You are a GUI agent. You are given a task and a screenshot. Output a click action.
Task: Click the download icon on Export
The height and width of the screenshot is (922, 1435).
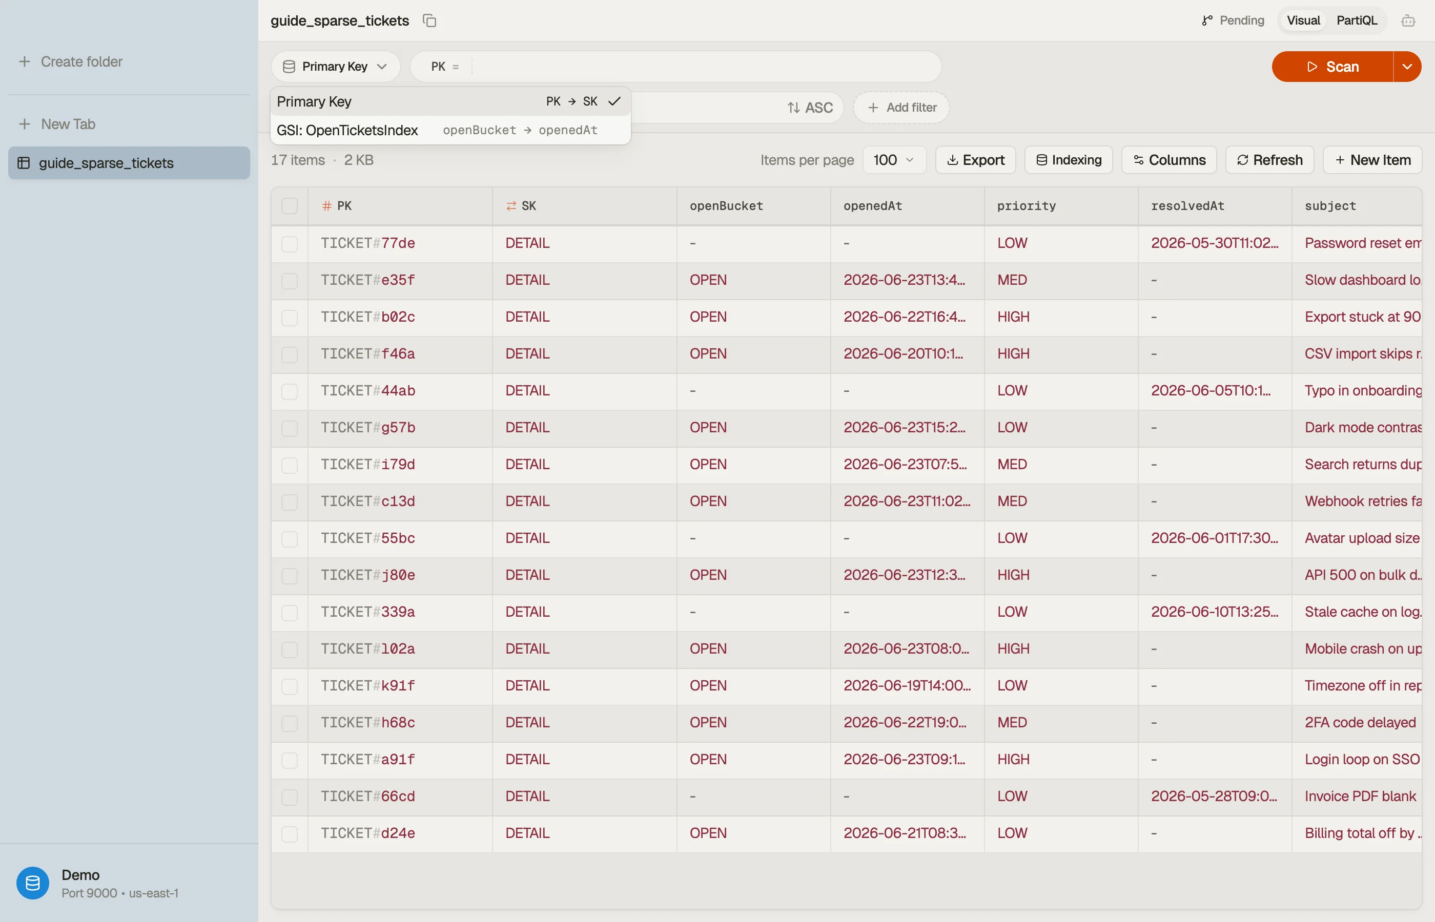pos(952,160)
